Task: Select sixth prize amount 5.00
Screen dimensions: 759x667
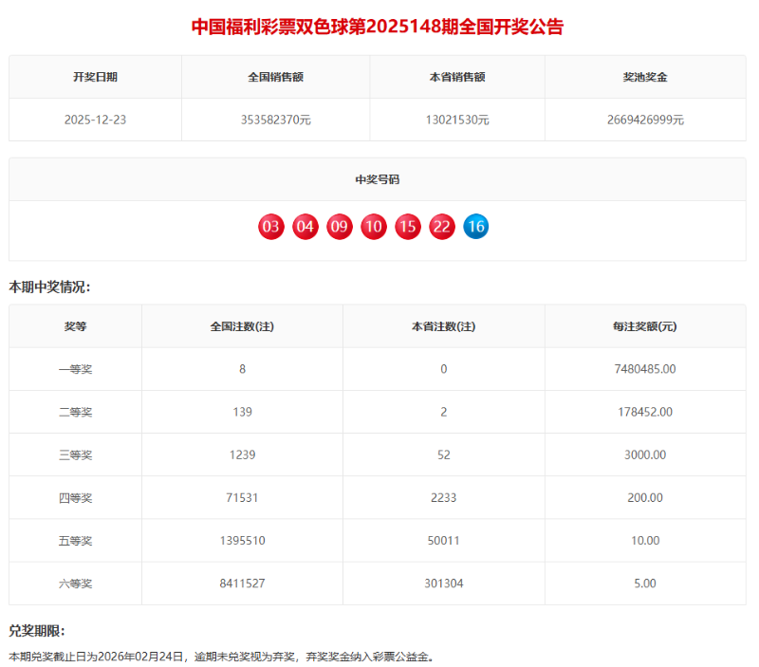Action: (645, 584)
